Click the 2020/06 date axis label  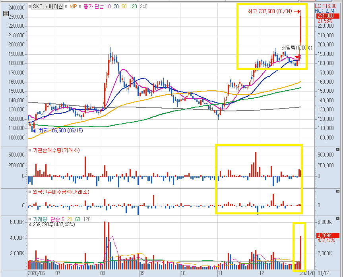click(36, 273)
